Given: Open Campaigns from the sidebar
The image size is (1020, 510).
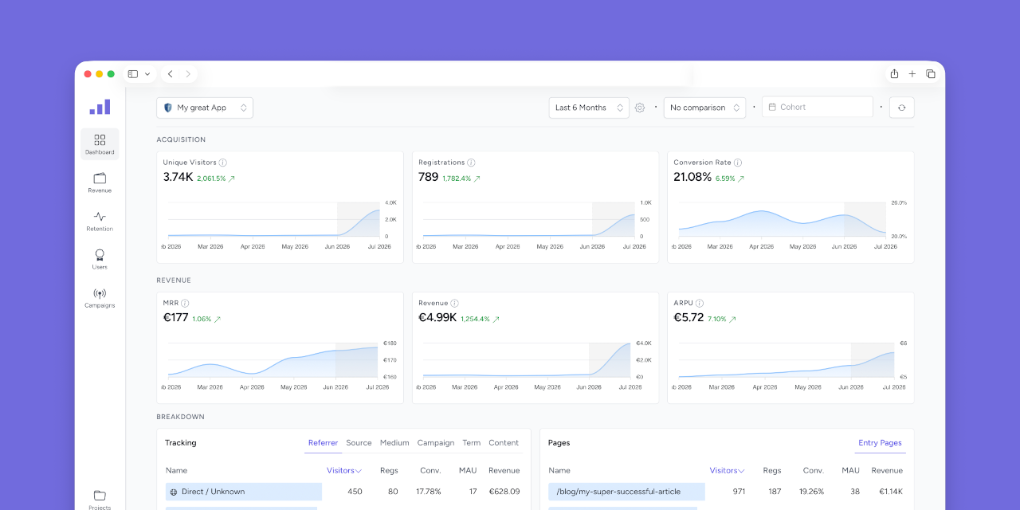Looking at the screenshot, I should (x=100, y=297).
